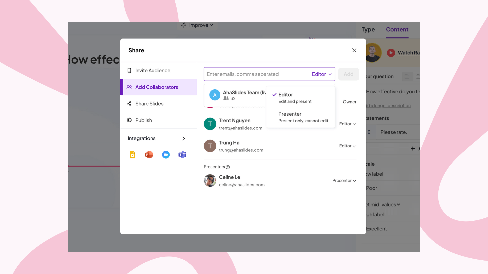Image resolution: width=488 pixels, height=274 pixels.
Task: Close the Share dialog
Action: (354, 50)
